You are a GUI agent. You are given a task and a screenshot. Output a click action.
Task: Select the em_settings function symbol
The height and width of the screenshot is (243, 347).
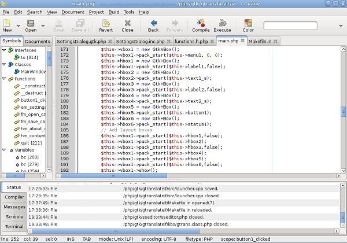tap(29, 108)
